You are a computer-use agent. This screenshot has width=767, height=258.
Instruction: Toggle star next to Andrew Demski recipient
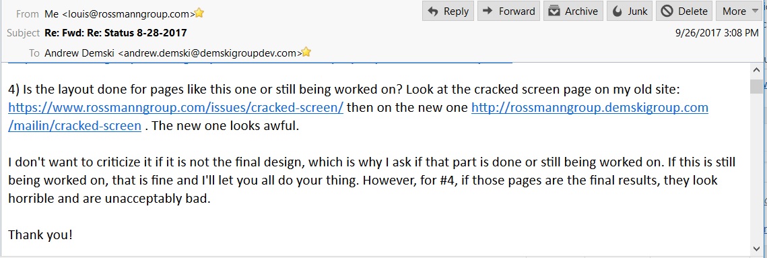[306, 52]
